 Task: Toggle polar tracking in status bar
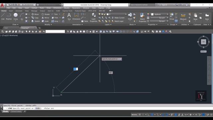point(152,115)
